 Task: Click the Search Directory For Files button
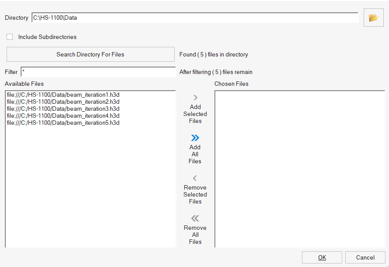90,54
